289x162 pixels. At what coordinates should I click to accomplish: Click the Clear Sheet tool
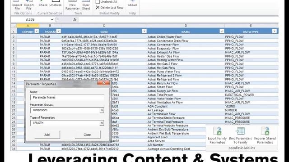[86, 5]
